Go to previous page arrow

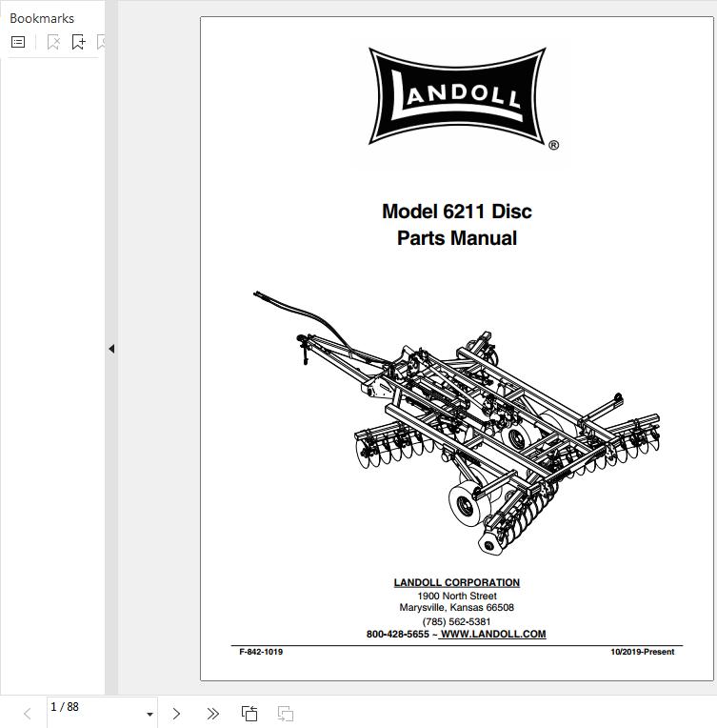(x=28, y=714)
